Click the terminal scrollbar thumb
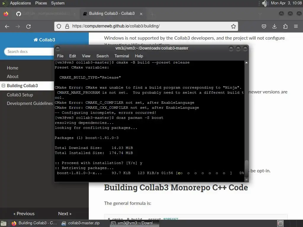303x227 pixels. pos(246,169)
